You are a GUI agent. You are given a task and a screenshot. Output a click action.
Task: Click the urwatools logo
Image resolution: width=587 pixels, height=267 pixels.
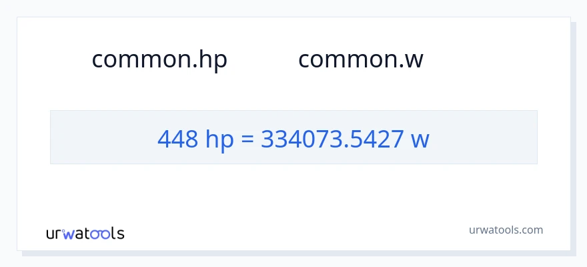pyautogui.click(x=85, y=233)
